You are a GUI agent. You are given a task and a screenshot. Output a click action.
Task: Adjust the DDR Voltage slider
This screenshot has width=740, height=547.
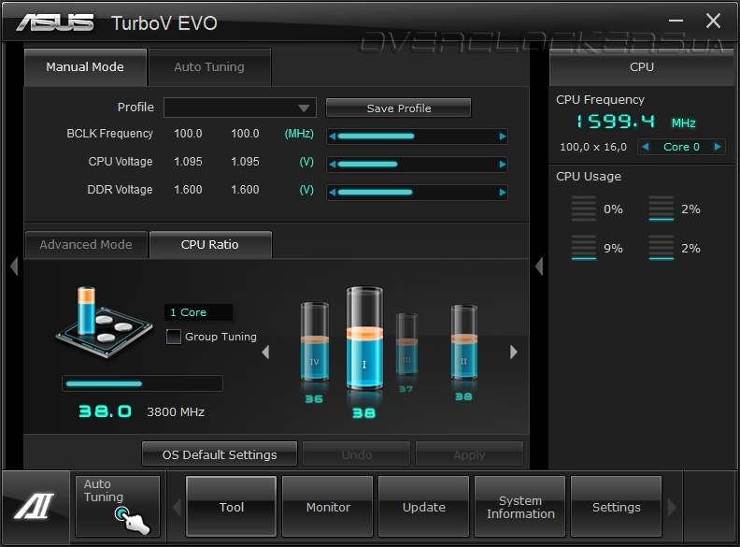pos(418,193)
